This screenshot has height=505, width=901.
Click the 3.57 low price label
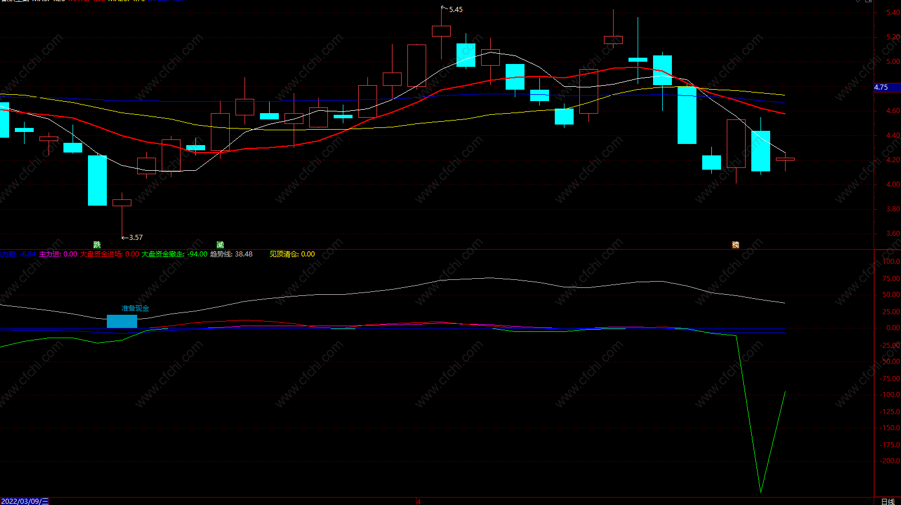(x=136, y=238)
